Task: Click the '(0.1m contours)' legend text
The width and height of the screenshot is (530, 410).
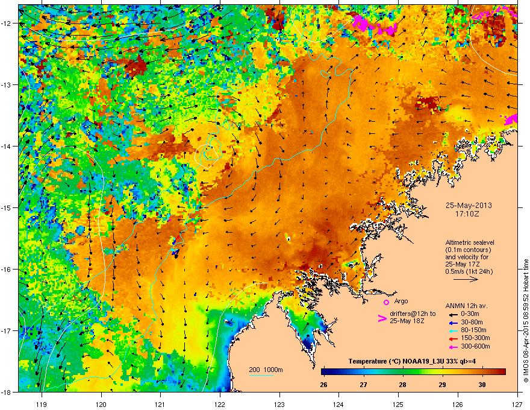Action: (x=468, y=250)
